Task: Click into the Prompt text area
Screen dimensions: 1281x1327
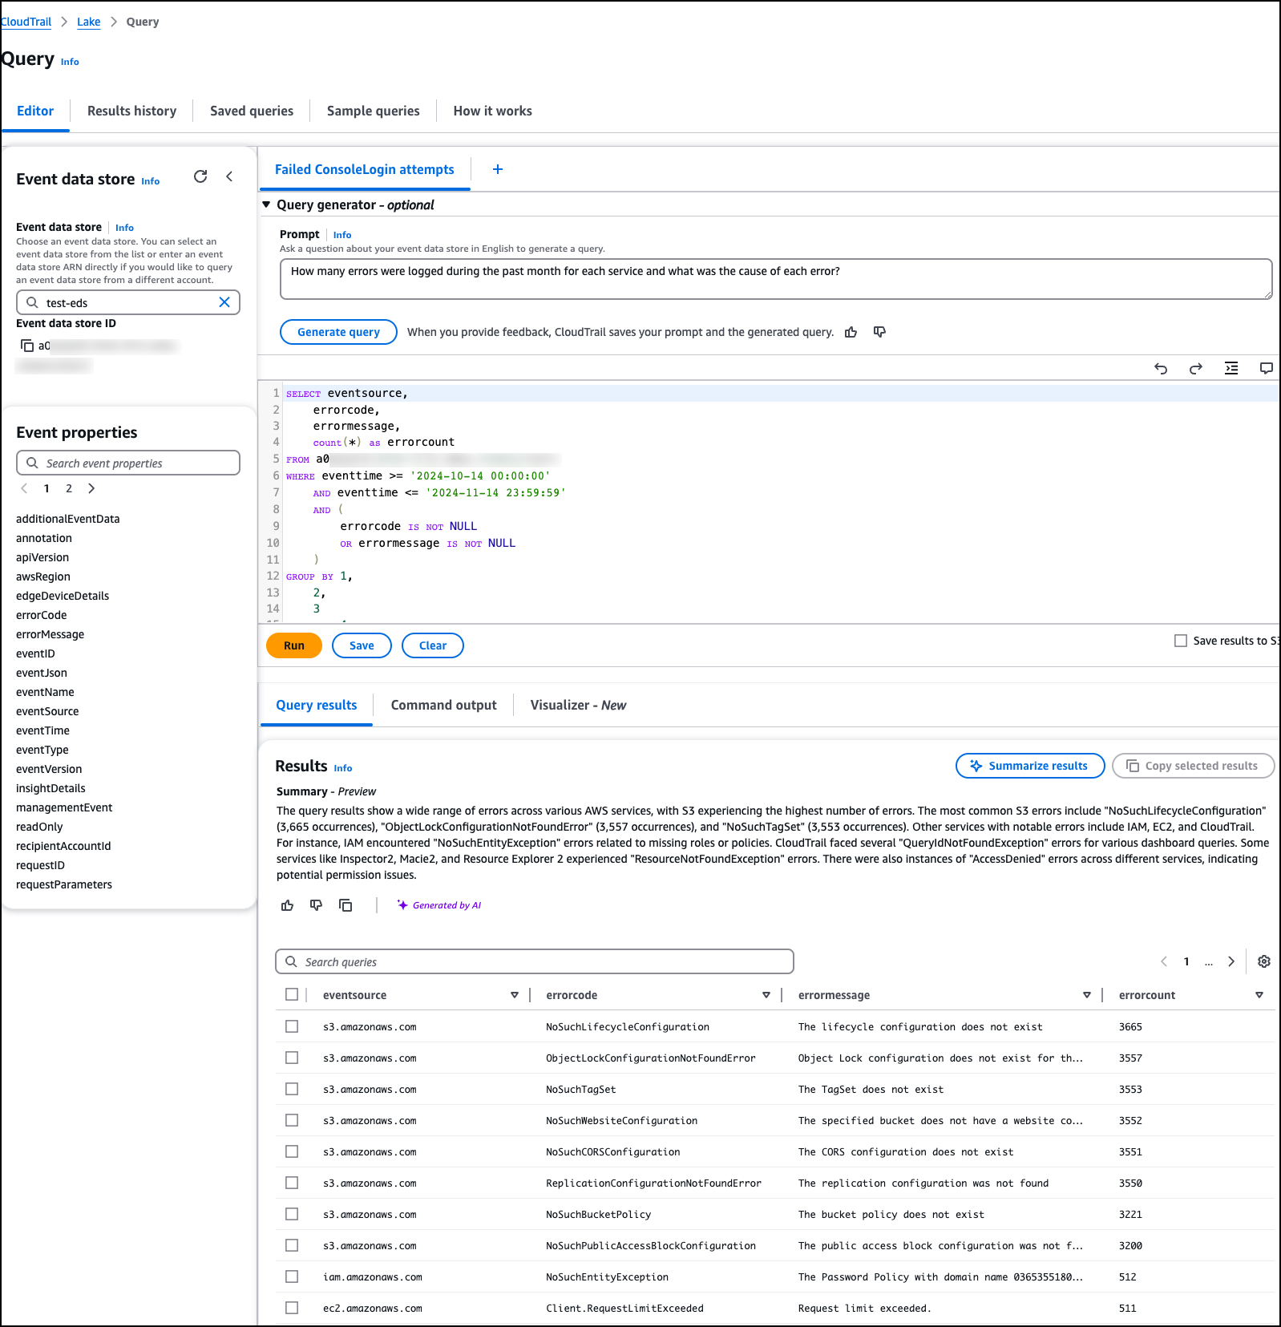Action: [776, 279]
